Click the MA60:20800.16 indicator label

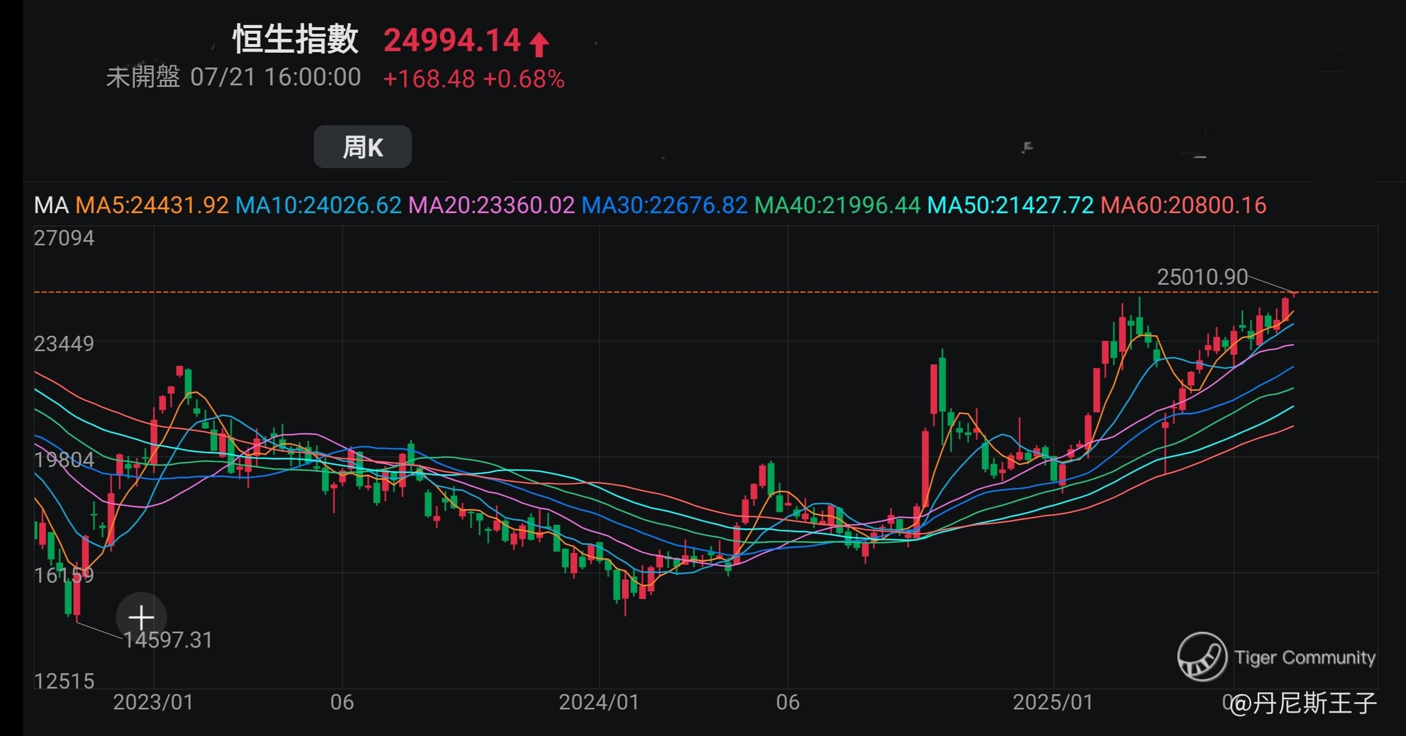(1183, 205)
